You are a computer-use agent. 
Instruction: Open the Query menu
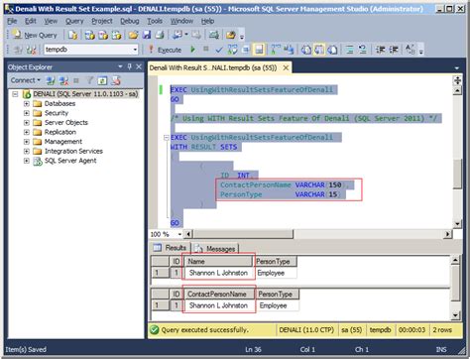(x=74, y=21)
